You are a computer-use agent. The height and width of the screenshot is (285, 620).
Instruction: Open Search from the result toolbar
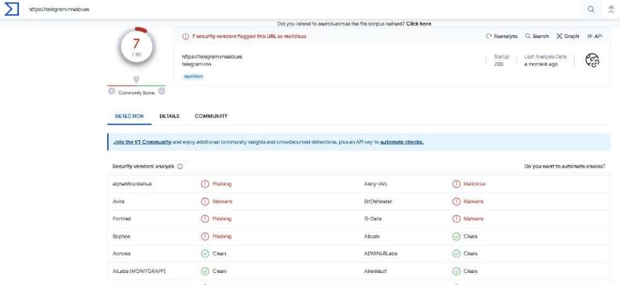point(536,36)
